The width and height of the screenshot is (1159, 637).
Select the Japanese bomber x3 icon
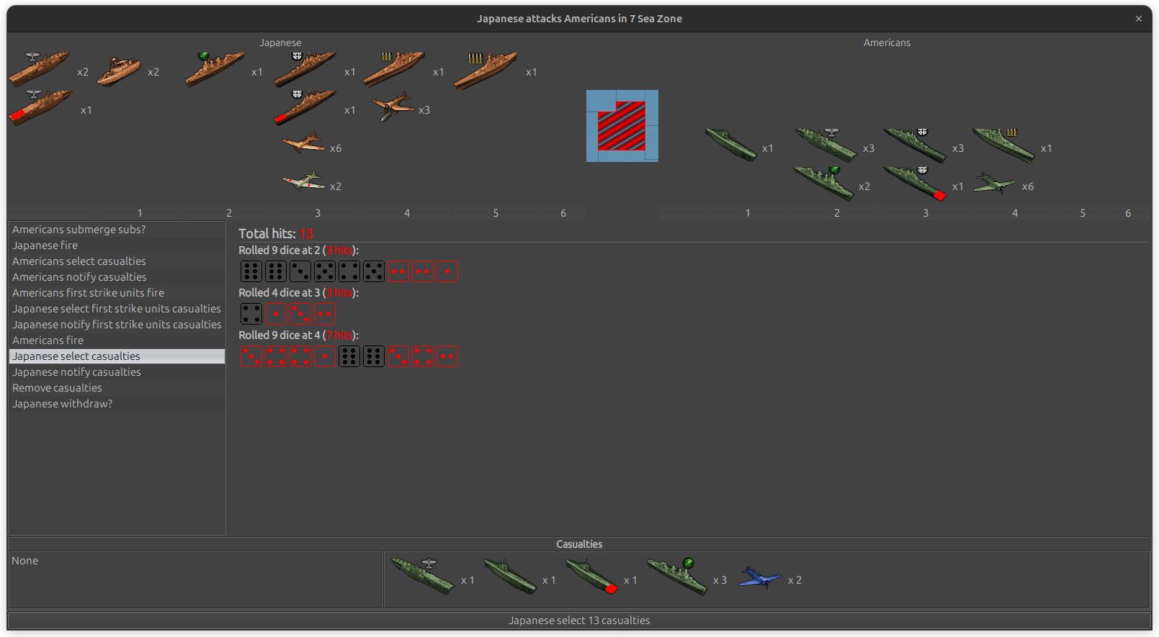[393, 107]
